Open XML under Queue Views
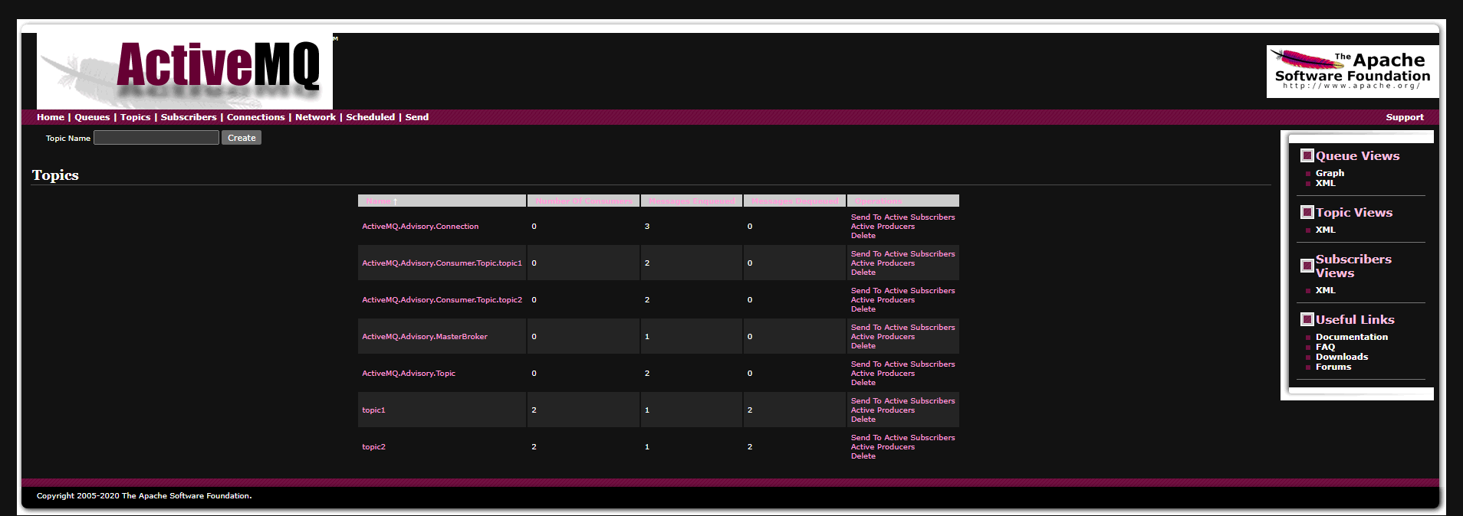This screenshot has height=516, width=1463. click(1325, 184)
